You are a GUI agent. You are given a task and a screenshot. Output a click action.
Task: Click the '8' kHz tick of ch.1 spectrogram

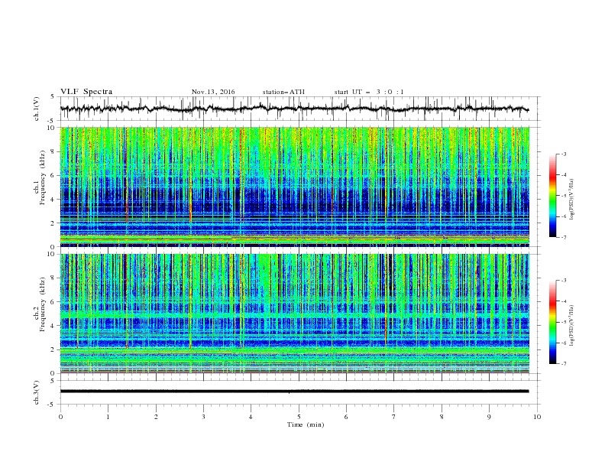(x=54, y=151)
